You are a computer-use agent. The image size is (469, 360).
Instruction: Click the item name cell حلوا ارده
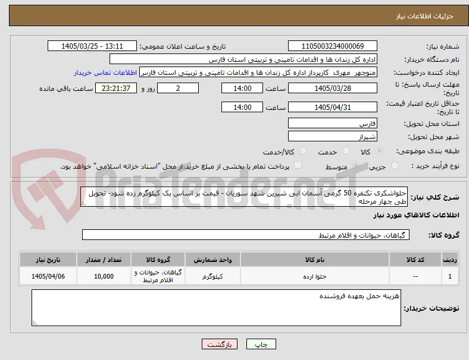(x=315, y=276)
